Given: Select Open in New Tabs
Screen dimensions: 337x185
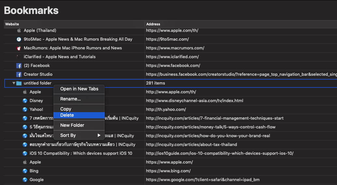Looking at the screenshot, I should click(79, 89).
